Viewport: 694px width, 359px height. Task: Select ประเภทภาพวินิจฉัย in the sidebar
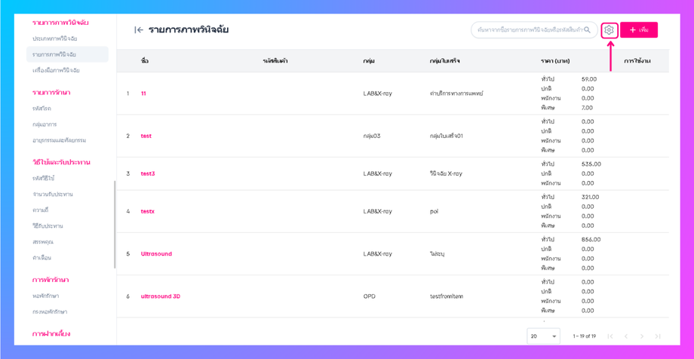click(54, 38)
